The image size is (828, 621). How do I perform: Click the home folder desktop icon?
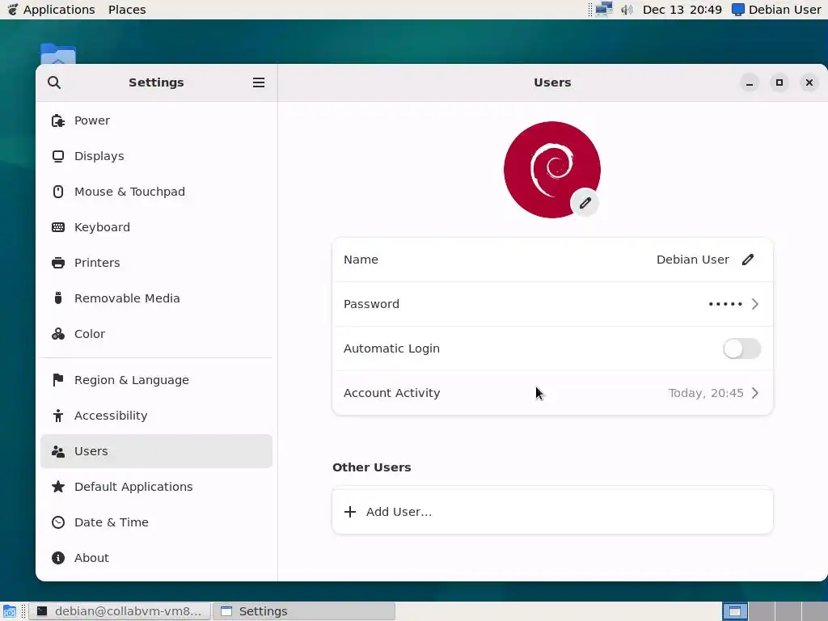click(58, 54)
